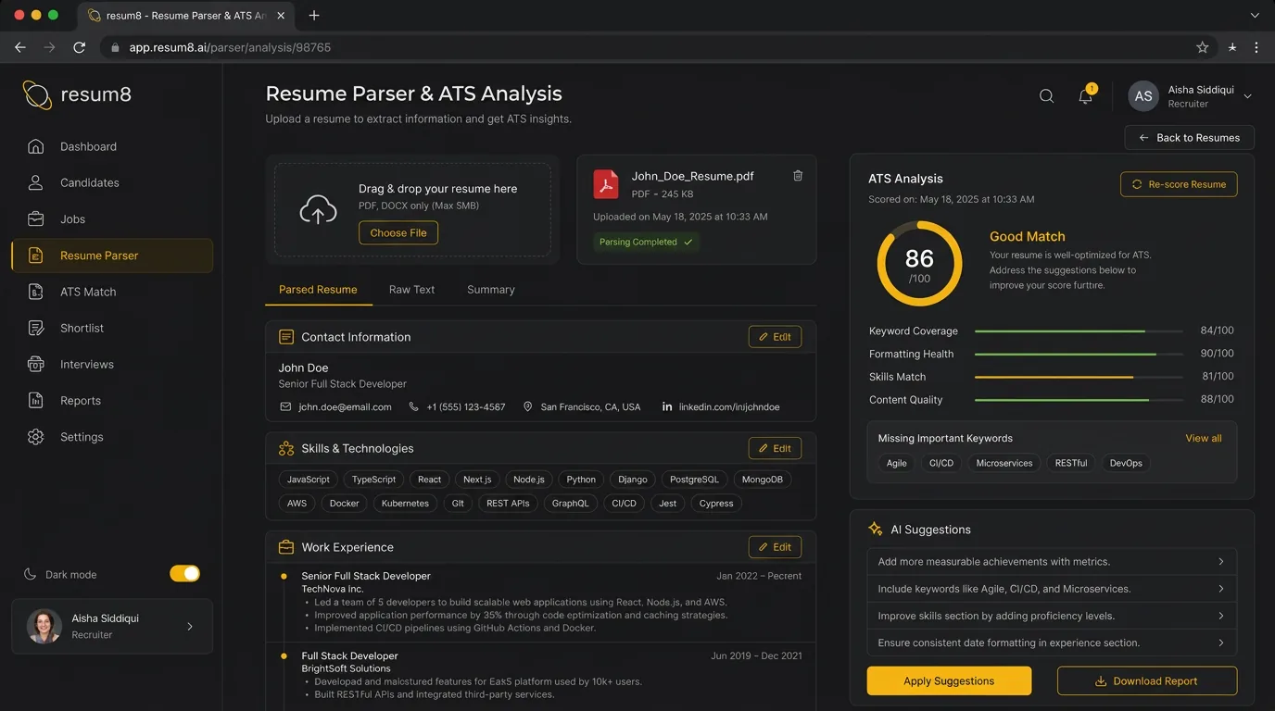1275x711 pixels.
Task: Click the Skills Match progress bar
Action: [x=1079, y=377]
